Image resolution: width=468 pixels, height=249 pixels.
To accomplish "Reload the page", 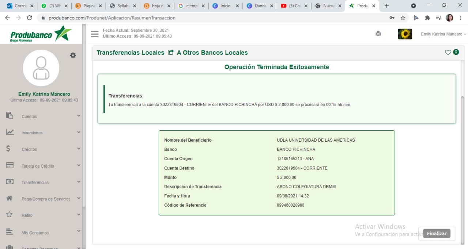I will [x=30, y=18].
